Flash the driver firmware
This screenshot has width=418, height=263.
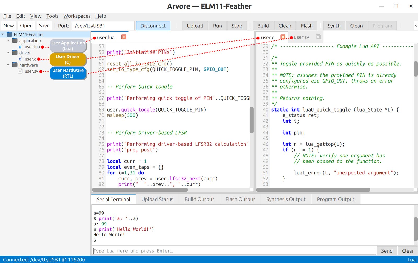point(307,26)
